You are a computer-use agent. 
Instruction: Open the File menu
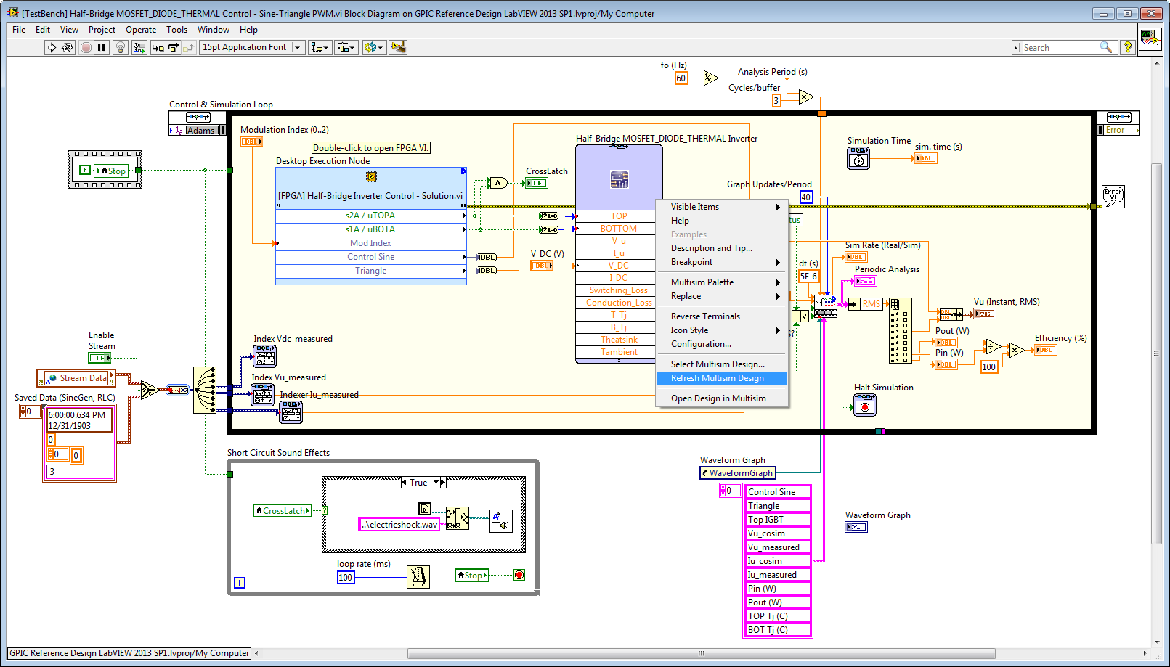(19, 30)
